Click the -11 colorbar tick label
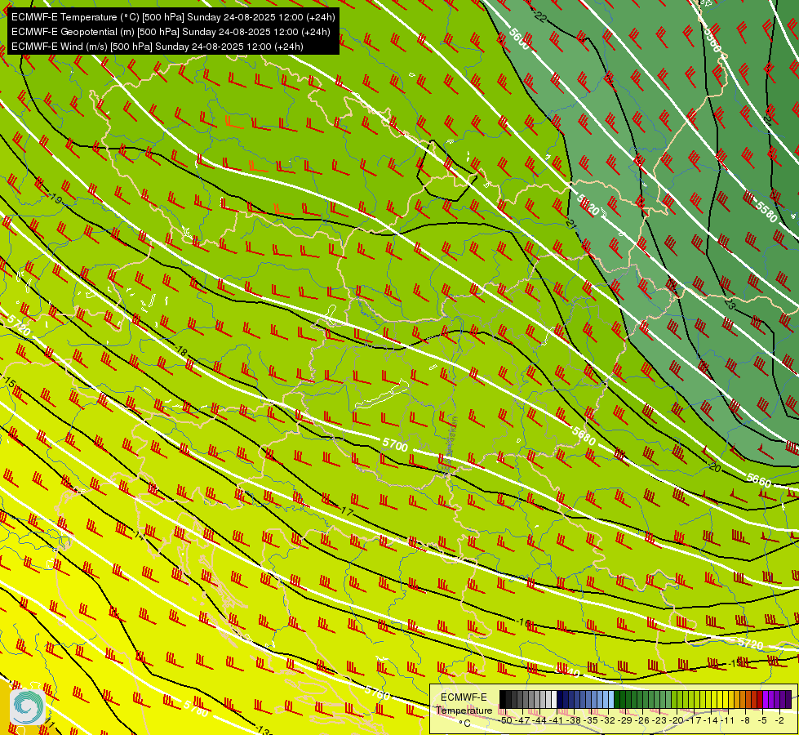Screen dimensions: 799x735 click(x=729, y=721)
